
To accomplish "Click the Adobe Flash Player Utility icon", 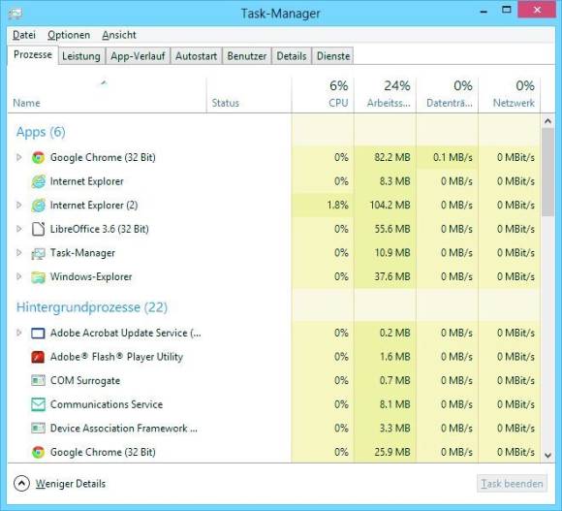I will click(x=38, y=357).
